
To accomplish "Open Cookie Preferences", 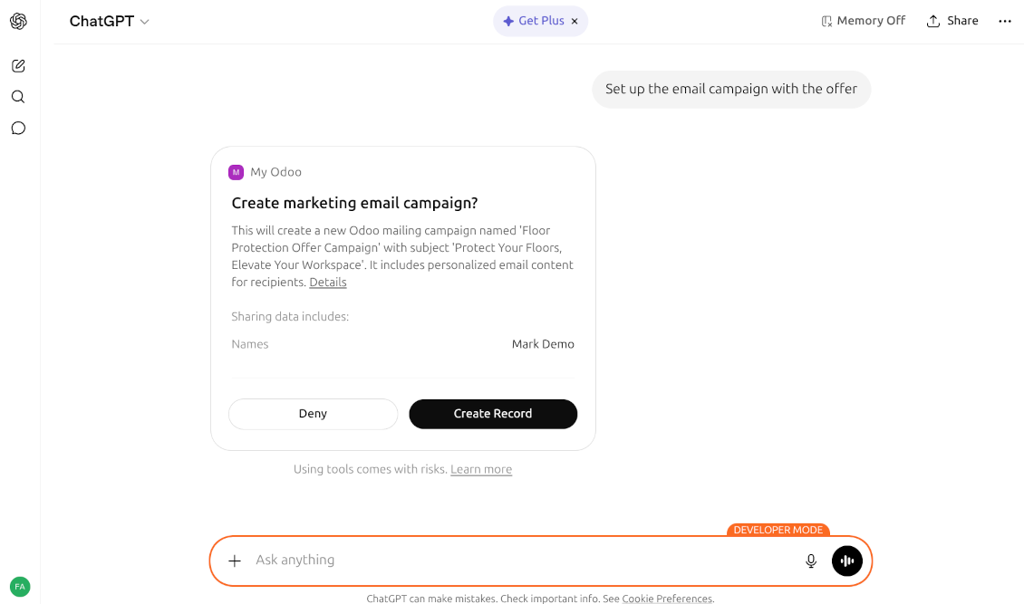I will tap(667, 599).
